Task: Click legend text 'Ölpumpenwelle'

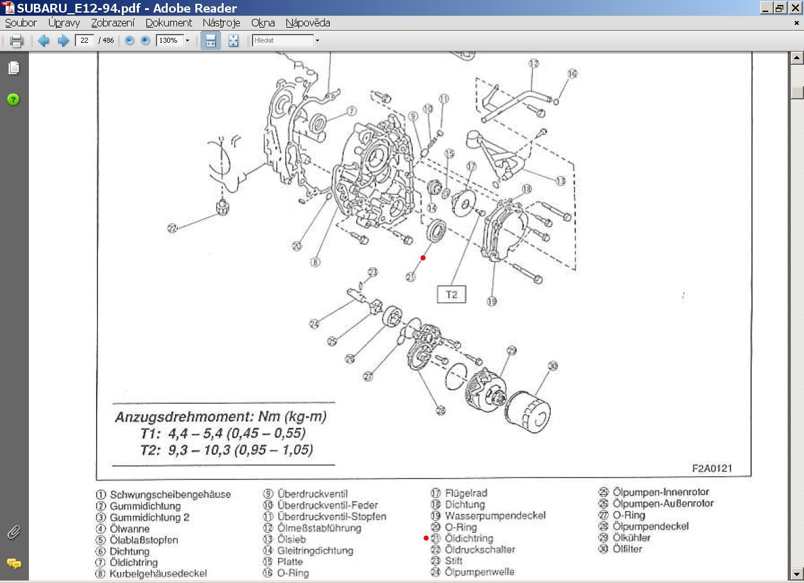Action: click(x=479, y=572)
